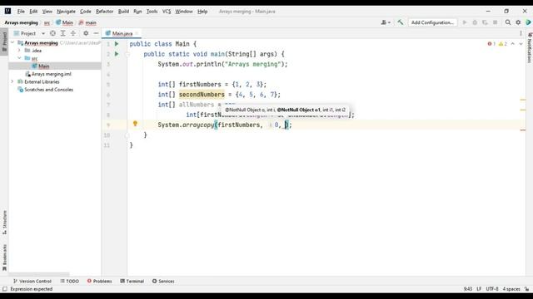Open the Build menu
533x299 pixels.
tap(123, 11)
